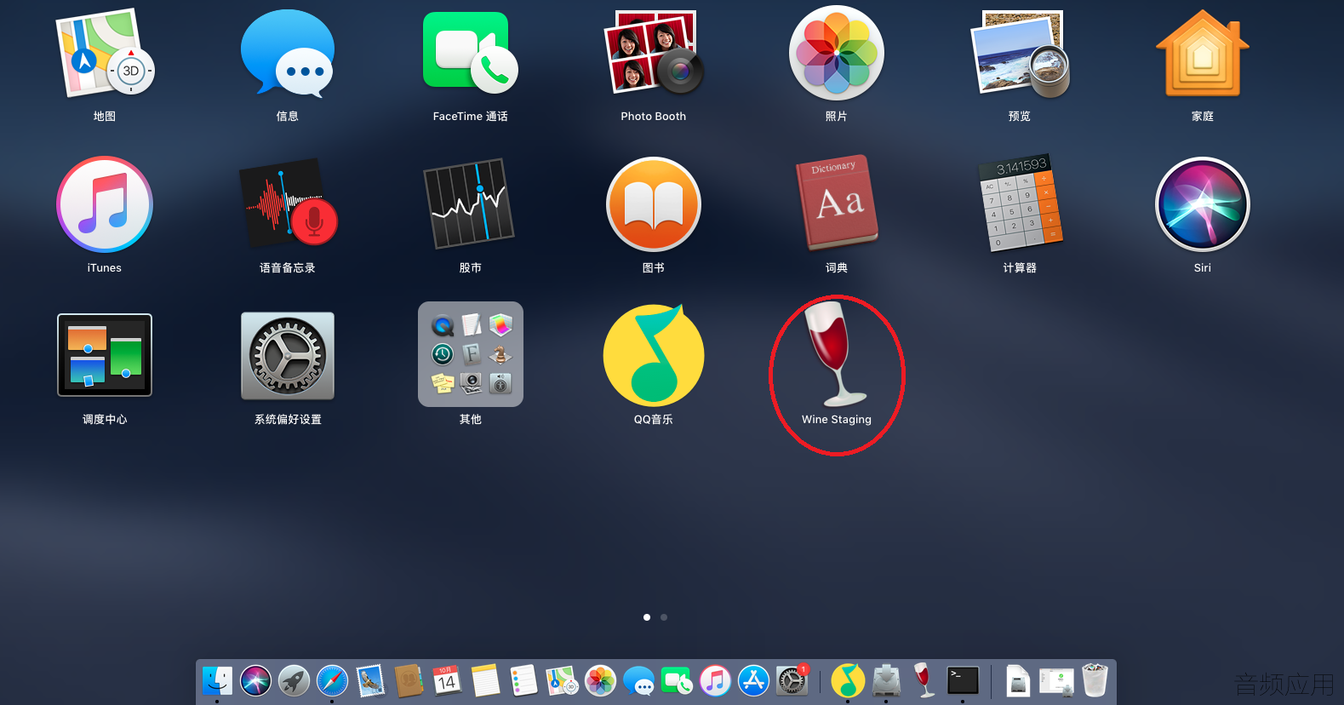The width and height of the screenshot is (1344, 705).
Task: Launch the Wine Staging app
Action: point(837,353)
